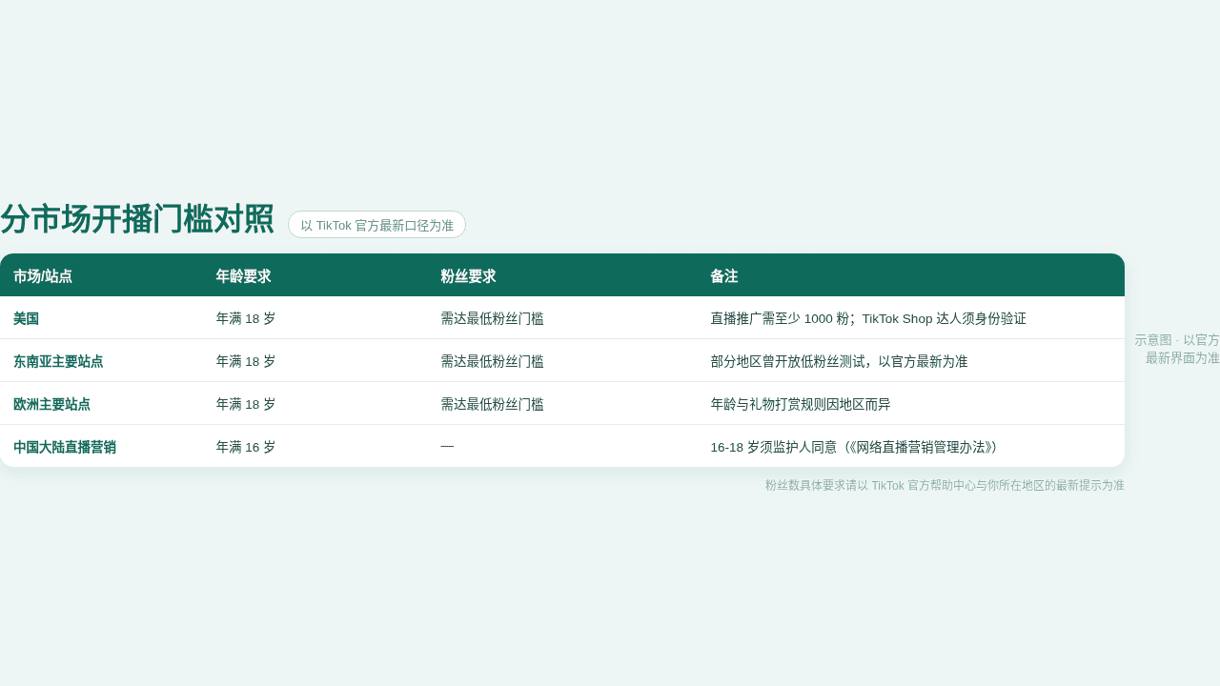
Task: Select the 粉丝要求 column header
Action: [x=468, y=276]
